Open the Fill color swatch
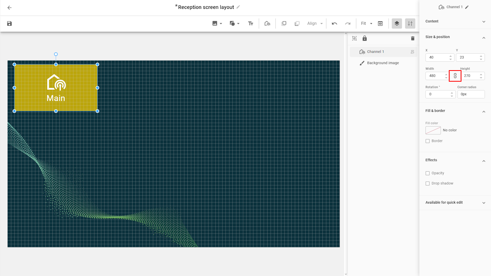This screenshot has height=276, width=491. click(433, 130)
